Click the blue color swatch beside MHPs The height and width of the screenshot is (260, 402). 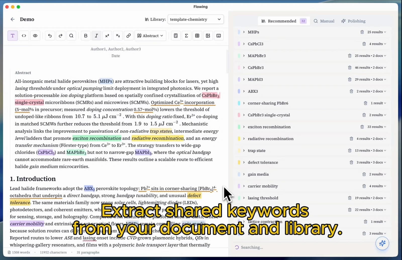pos(239,32)
